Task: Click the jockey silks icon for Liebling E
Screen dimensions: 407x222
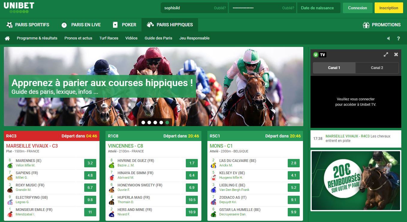Action: [214, 190]
